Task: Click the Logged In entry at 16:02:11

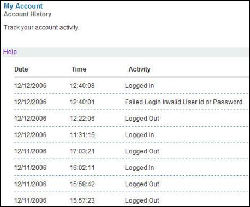Action: [139, 168]
